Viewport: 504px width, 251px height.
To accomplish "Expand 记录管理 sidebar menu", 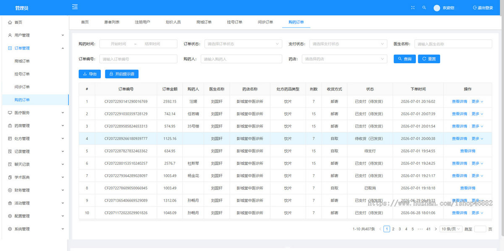I will pos(34,152).
